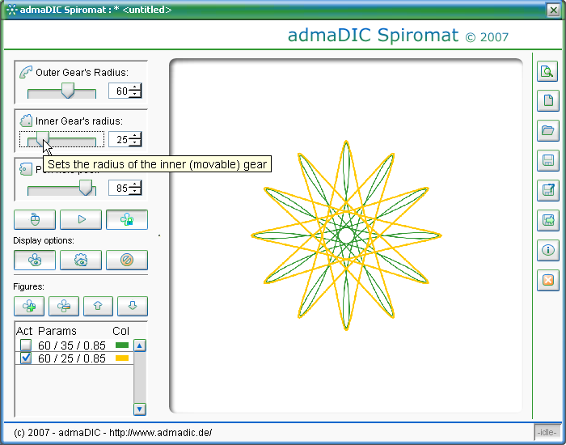Click the pen hole position slider
This screenshot has width=566, height=445.
click(61, 188)
